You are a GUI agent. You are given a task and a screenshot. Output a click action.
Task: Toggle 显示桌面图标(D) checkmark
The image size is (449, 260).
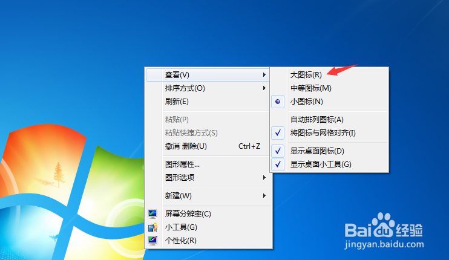pos(278,151)
